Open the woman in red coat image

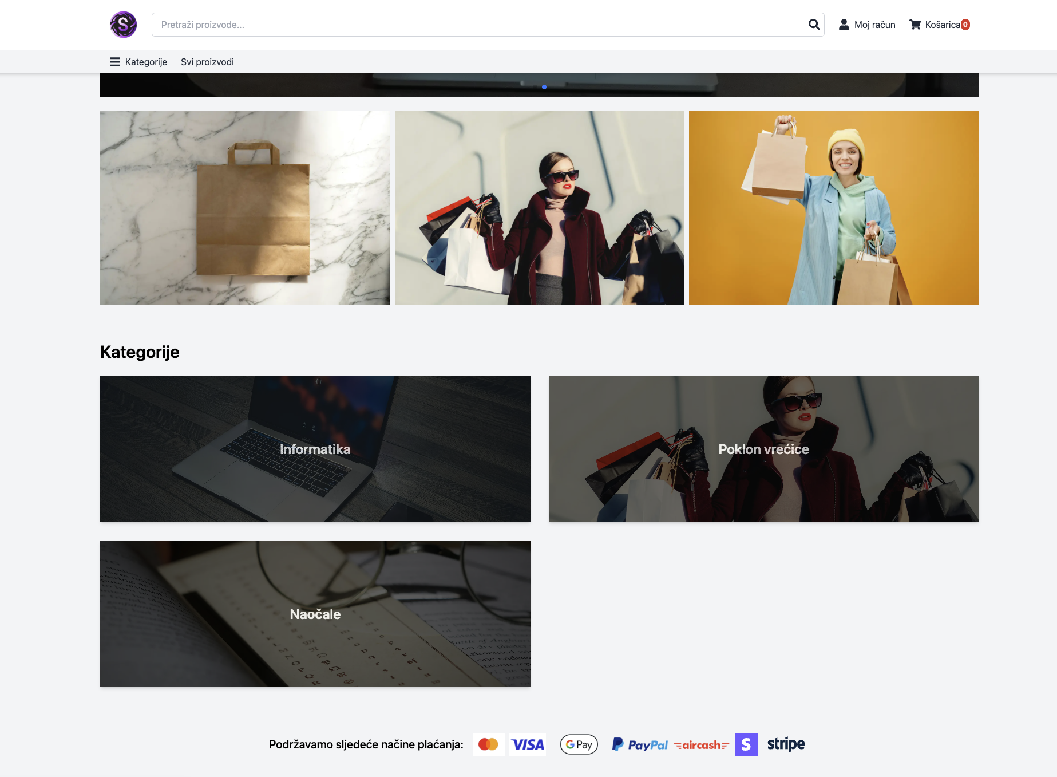coord(540,208)
